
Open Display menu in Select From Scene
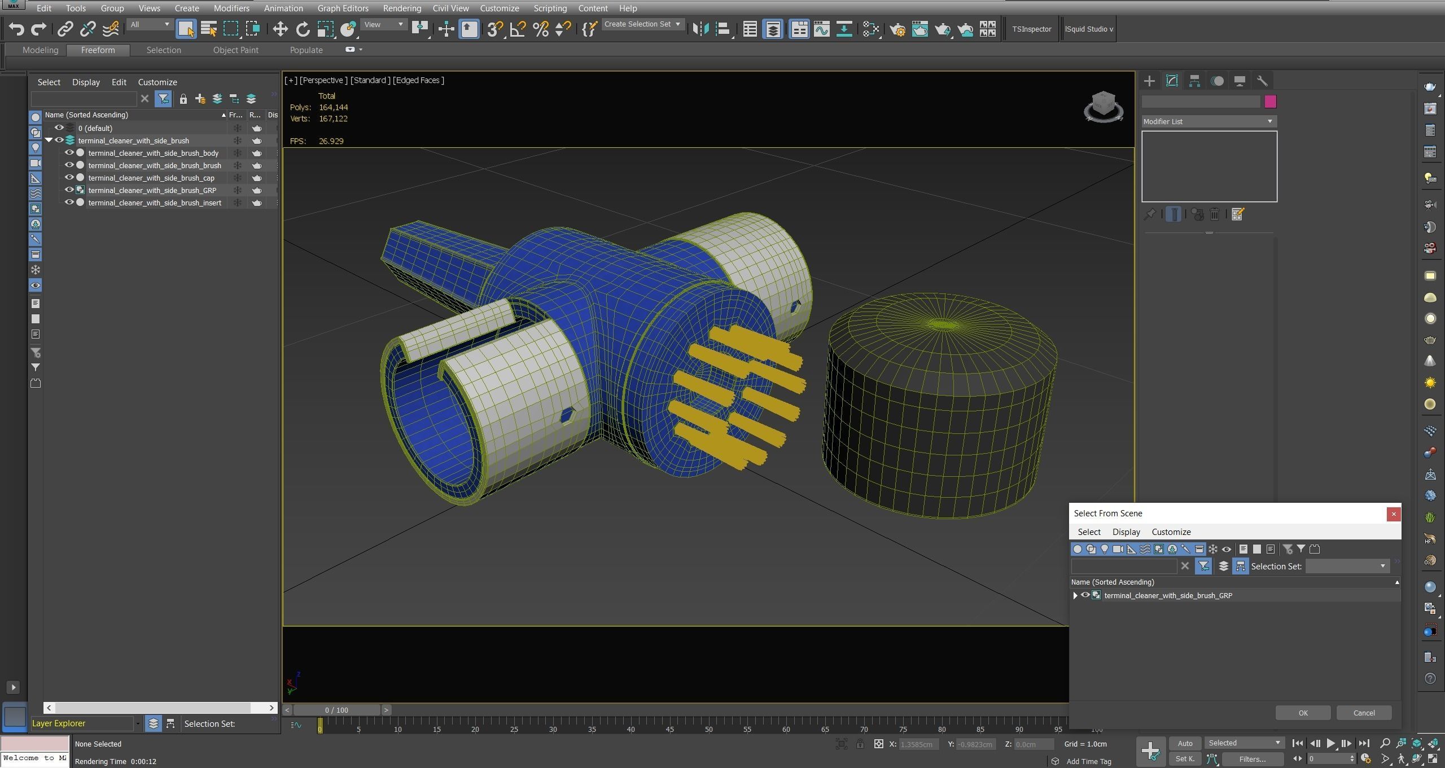click(x=1126, y=532)
